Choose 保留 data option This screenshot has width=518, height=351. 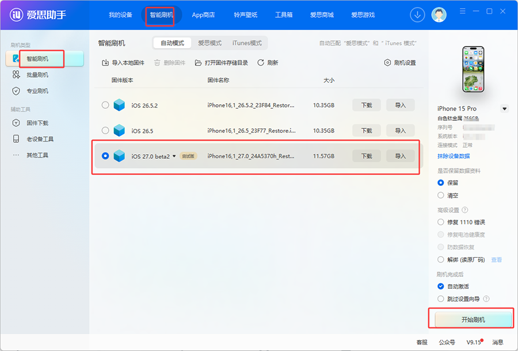pos(441,182)
